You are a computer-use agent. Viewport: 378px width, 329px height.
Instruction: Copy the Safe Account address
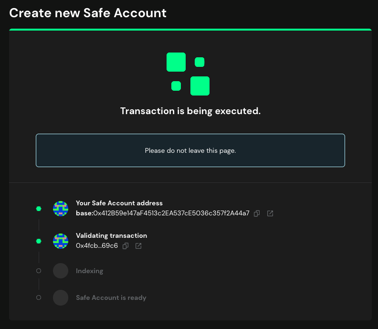click(x=257, y=213)
